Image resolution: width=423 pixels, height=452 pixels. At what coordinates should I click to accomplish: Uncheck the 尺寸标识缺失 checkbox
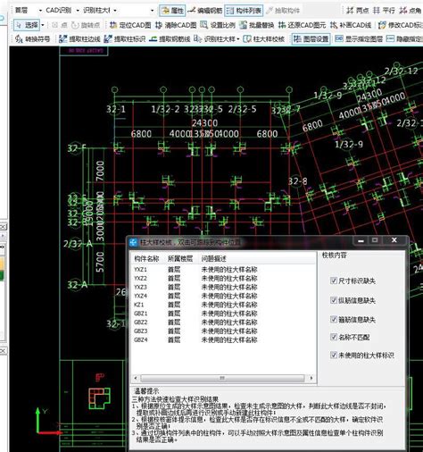[x=334, y=280]
